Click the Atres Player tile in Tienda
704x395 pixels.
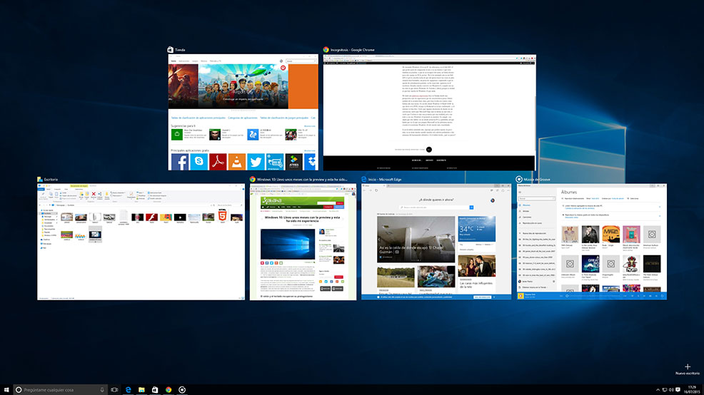point(293,162)
